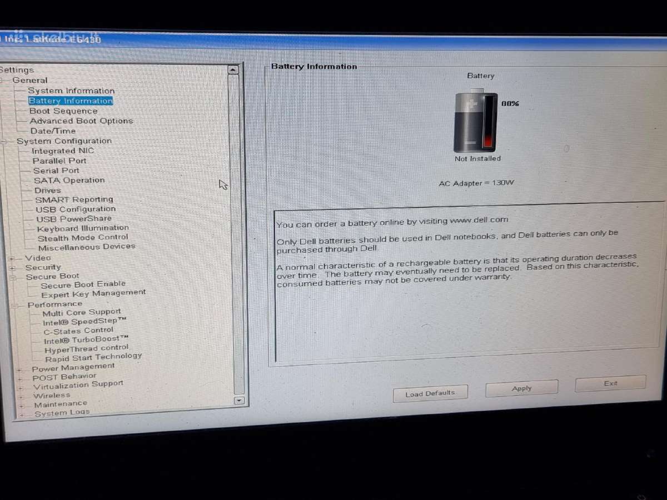Click the Settings root label
This screenshot has width=667, height=500.
pyautogui.click(x=17, y=70)
